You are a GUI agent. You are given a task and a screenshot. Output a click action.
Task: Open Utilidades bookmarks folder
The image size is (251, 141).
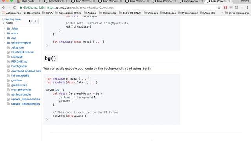(168, 13)
